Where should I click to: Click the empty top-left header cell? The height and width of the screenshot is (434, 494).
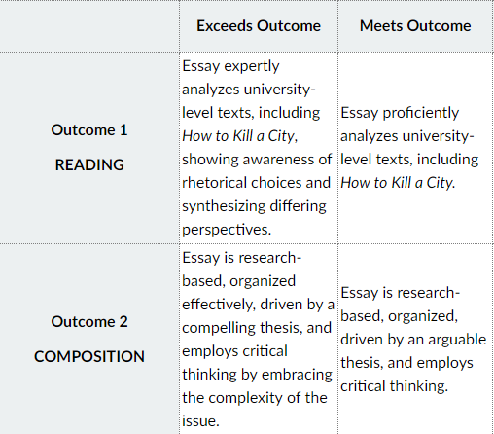(89, 26)
